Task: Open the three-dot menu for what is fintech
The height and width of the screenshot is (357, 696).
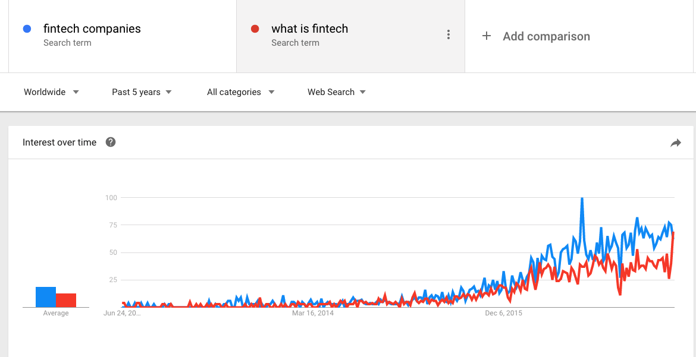Action: point(449,34)
